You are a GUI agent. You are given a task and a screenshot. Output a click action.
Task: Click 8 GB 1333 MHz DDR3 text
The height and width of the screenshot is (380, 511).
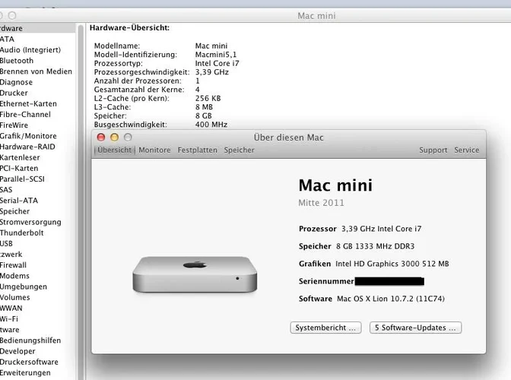[375, 245]
